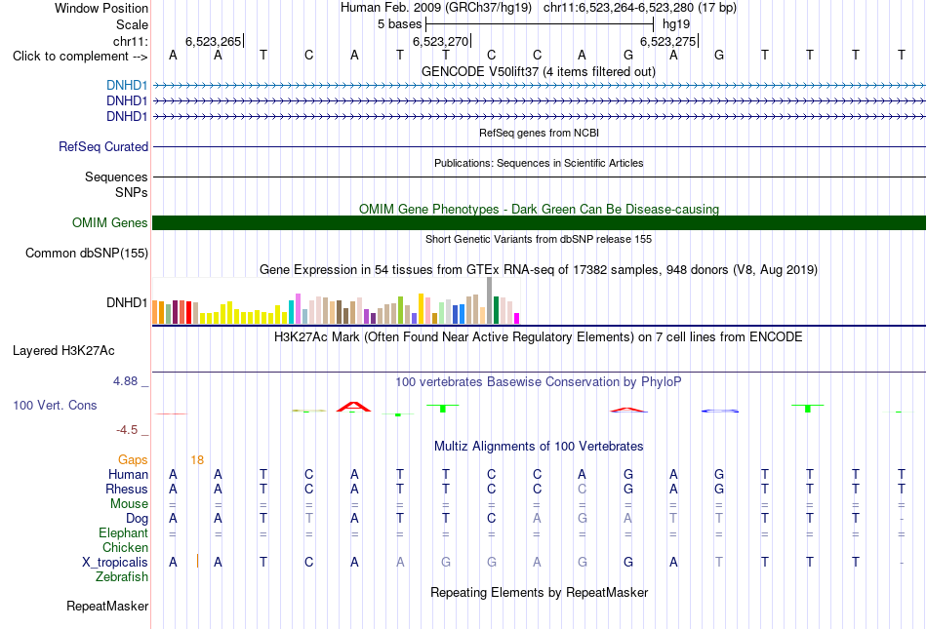
Task: Click the chr11:6,523,264-6,523,280 window position text
Action: pyautogui.click(x=640, y=8)
